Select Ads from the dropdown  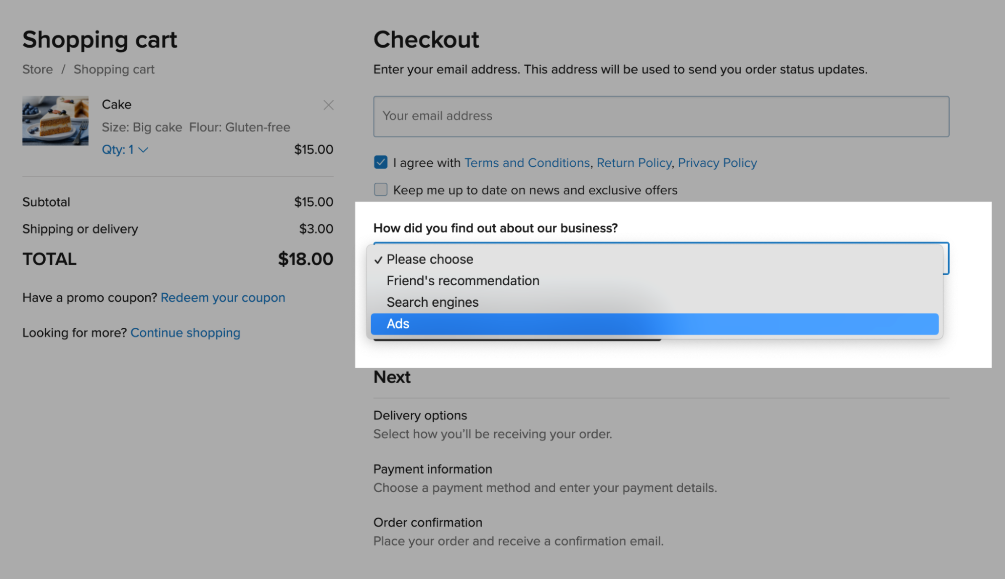coord(398,323)
